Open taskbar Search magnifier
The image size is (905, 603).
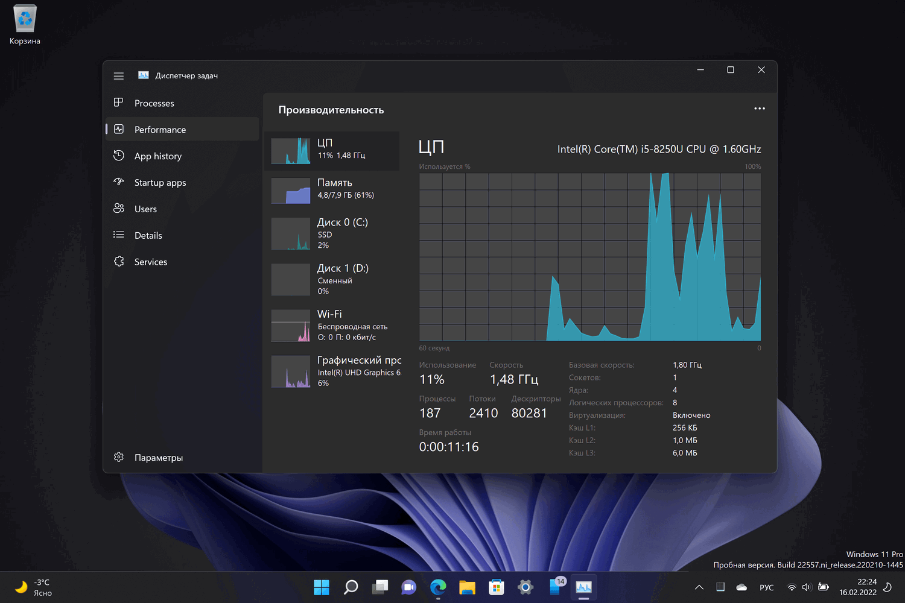point(351,587)
